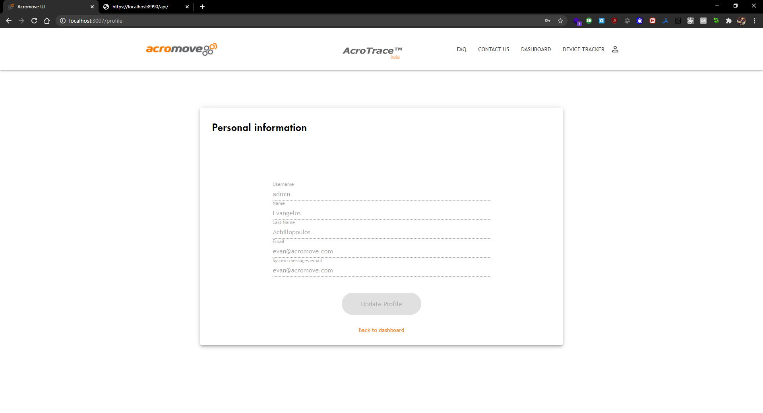Follow the Back to dashboard link
The image size is (763, 413).
381,330
